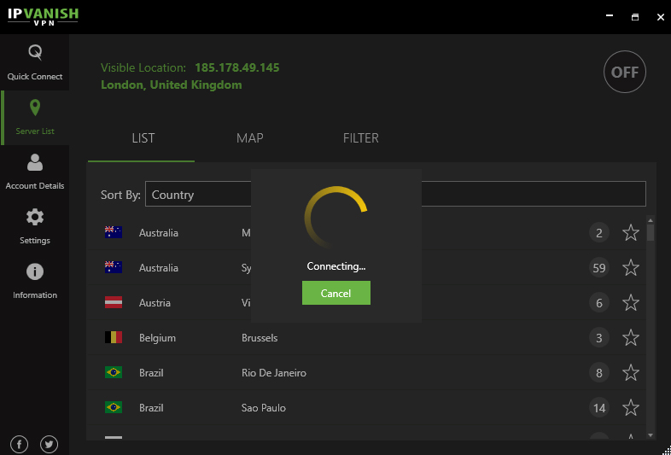Click the server list scroll down arrow
671x455 pixels.
pos(651,435)
